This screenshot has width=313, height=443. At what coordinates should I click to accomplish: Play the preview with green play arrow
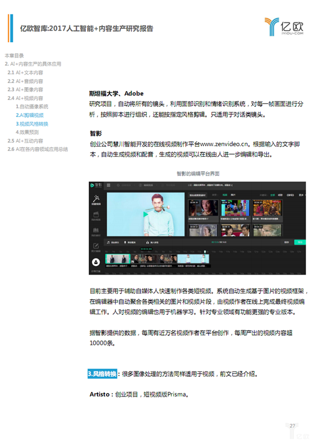pos(146,214)
